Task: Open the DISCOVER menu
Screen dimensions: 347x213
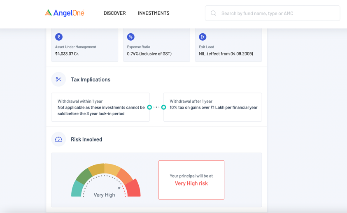Action: tap(114, 13)
